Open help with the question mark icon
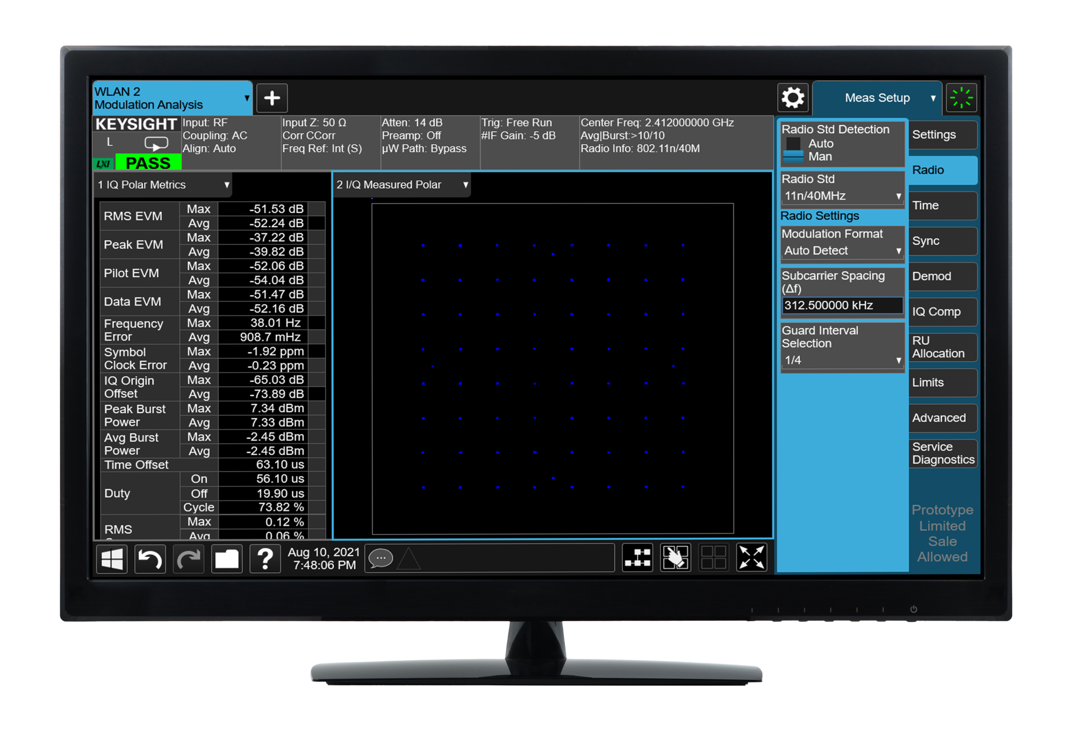Image resolution: width=1075 pixels, height=732 pixels. coord(265,559)
